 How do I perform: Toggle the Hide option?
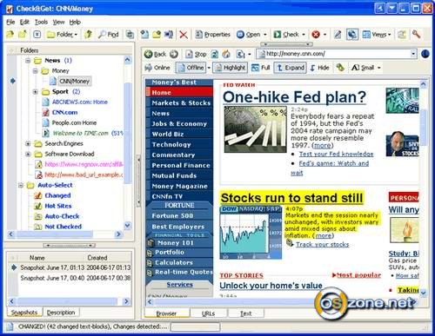[319, 68]
